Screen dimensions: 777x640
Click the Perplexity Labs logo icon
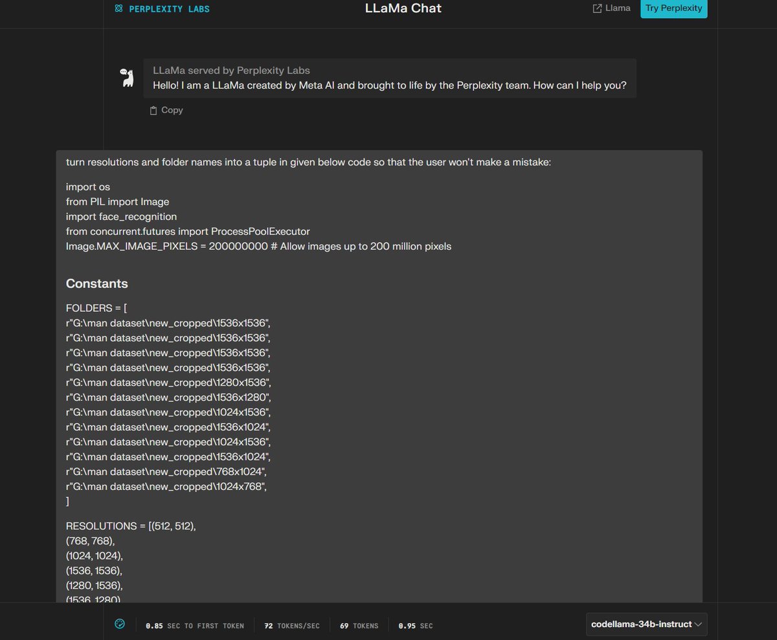point(118,9)
